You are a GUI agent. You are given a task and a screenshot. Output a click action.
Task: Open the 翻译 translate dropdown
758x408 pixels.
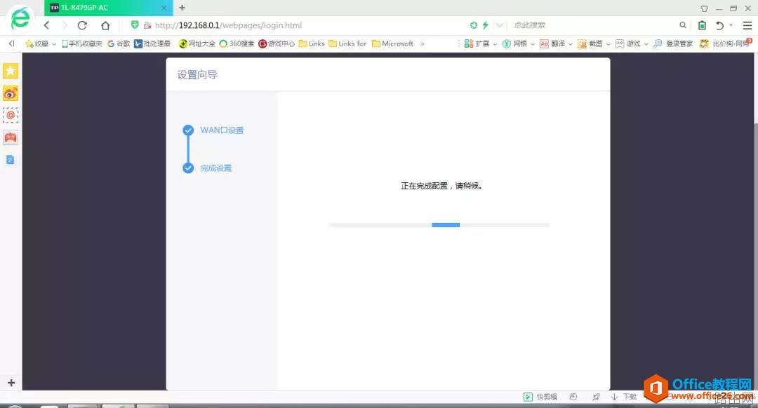coord(556,43)
